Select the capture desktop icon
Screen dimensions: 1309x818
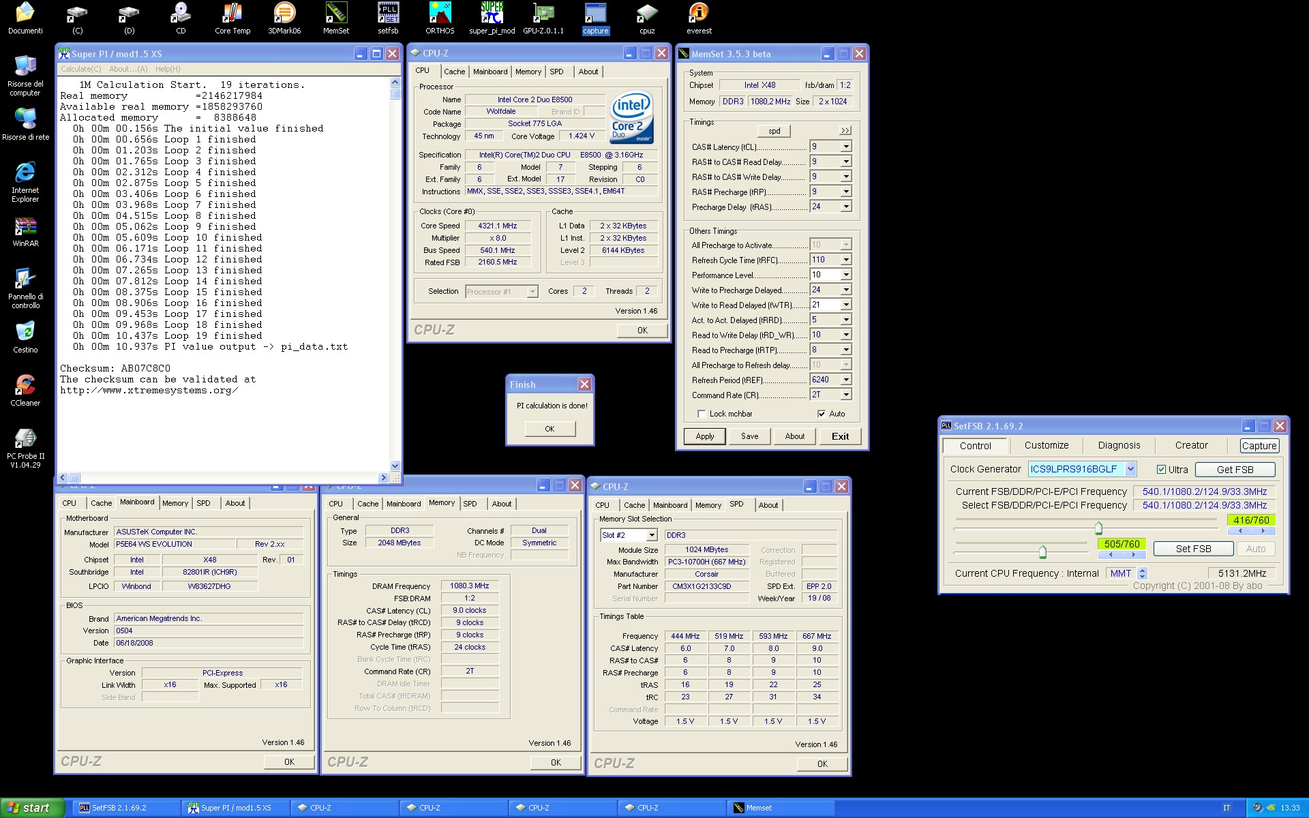click(x=595, y=18)
